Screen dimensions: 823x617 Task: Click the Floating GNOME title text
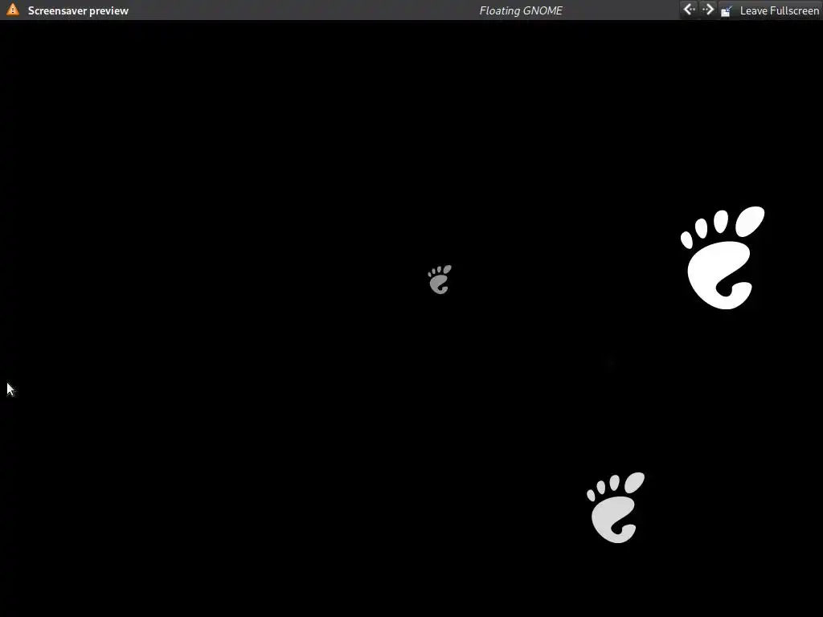tap(521, 10)
